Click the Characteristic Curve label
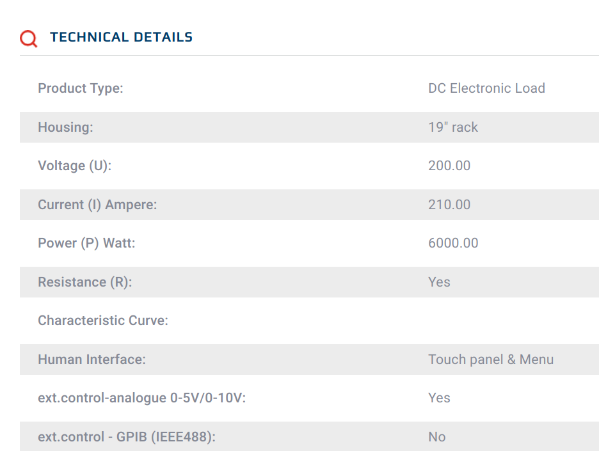 [x=103, y=320]
